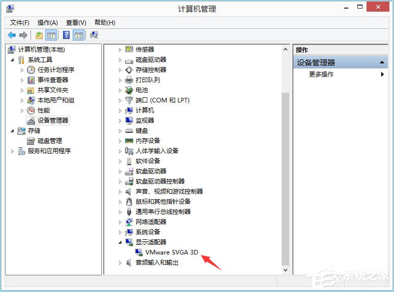The width and height of the screenshot is (394, 292).
Task: Click the scan for hardware changes icon
Action: click(x=94, y=35)
